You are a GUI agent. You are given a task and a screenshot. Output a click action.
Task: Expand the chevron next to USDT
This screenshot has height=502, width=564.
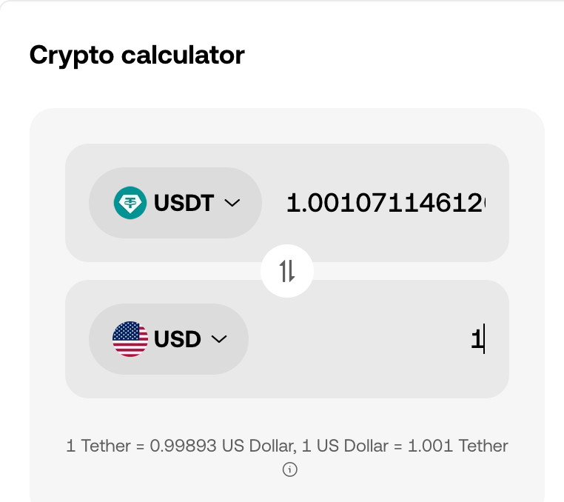(x=232, y=203)
